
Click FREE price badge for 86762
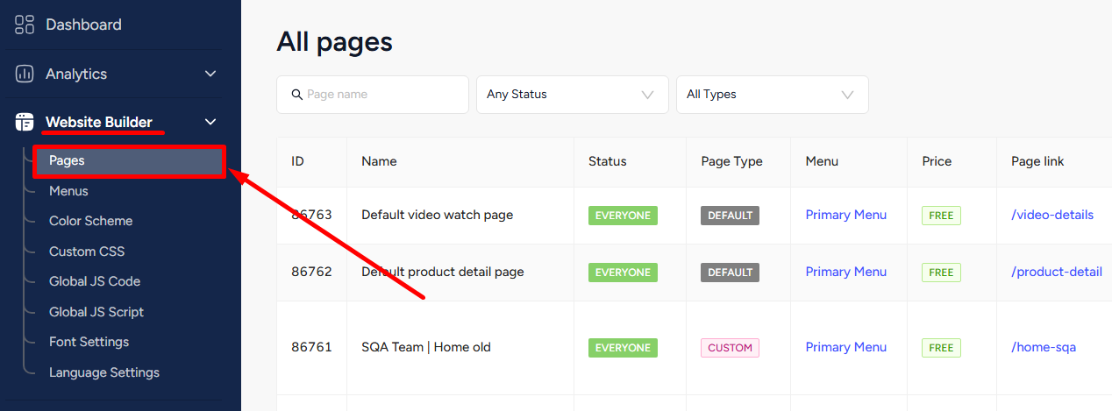[x=941, y=273]
